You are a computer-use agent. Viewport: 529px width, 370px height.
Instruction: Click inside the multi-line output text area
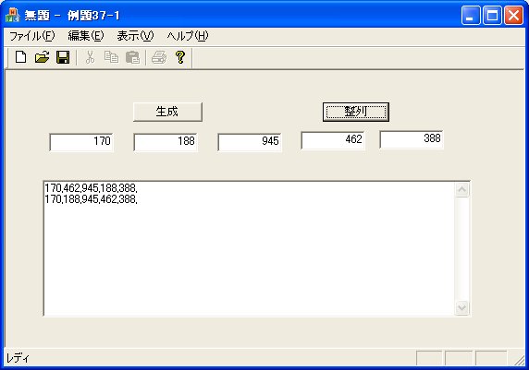pyautogui.click(x=250, y=248)
